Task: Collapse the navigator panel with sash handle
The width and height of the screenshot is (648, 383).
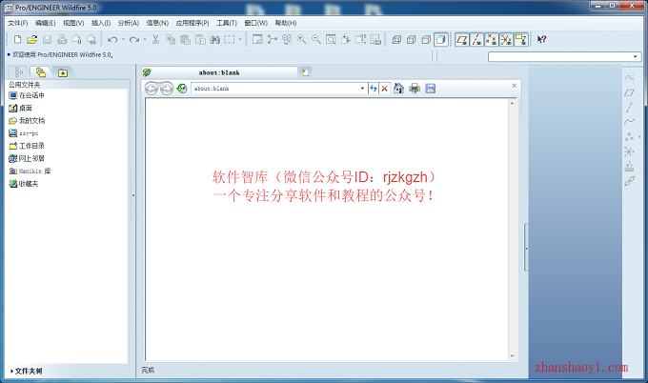Action: [133, 195]
